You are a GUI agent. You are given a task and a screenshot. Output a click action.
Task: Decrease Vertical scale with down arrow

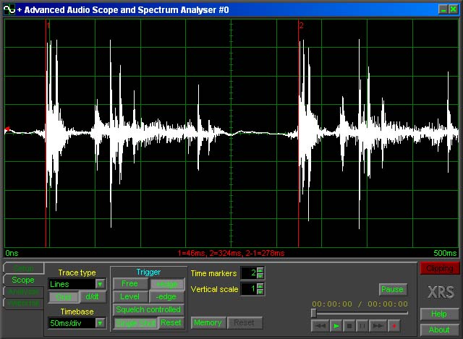point(260,292)
